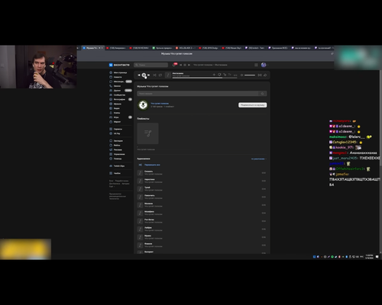Skip to previous track in header mini-player

tap(181, 65)
